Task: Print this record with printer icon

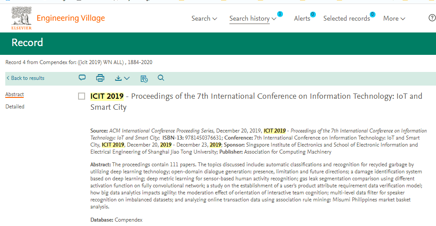Action: pos(100,78)
